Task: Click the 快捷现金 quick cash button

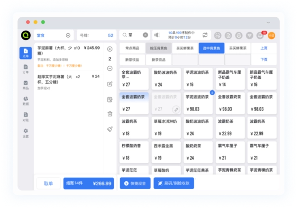Action: tap(135, 183)
